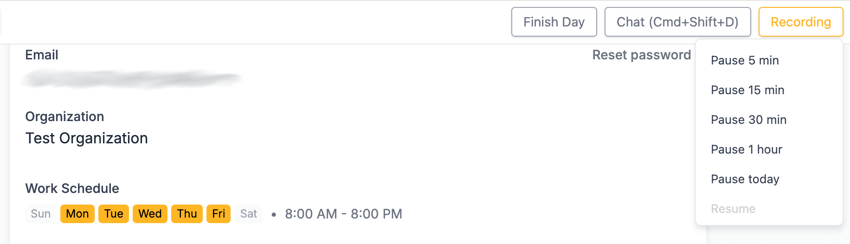The width and height of the screenshot is (850, 244).
Task: Disable Tue in the work schedule
Action: pos(114,214)
